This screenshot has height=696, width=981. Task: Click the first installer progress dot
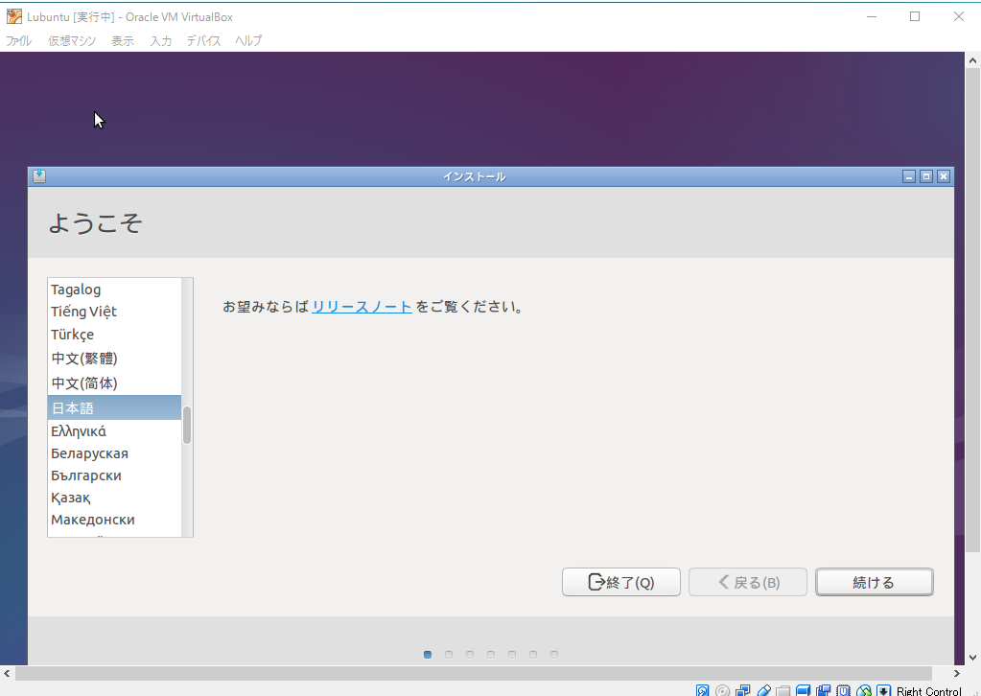click(x=428, y=655)
